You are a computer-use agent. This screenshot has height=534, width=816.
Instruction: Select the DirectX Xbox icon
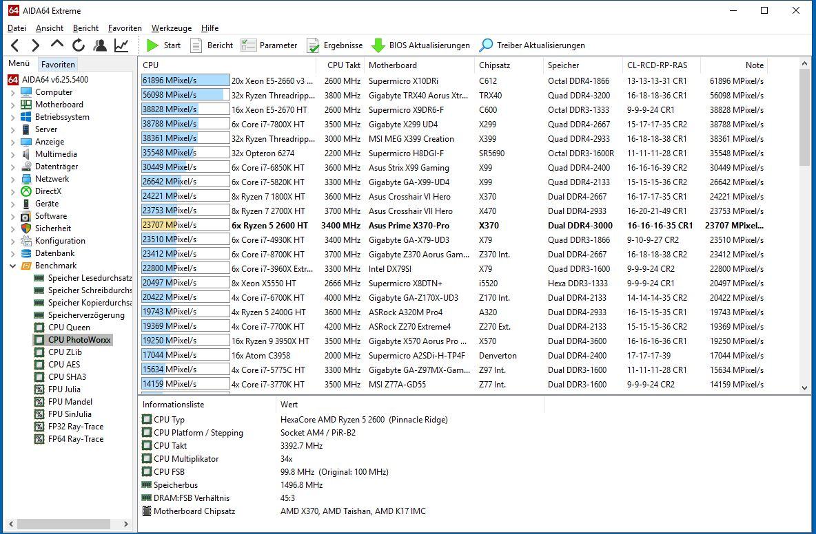[26, 191]
